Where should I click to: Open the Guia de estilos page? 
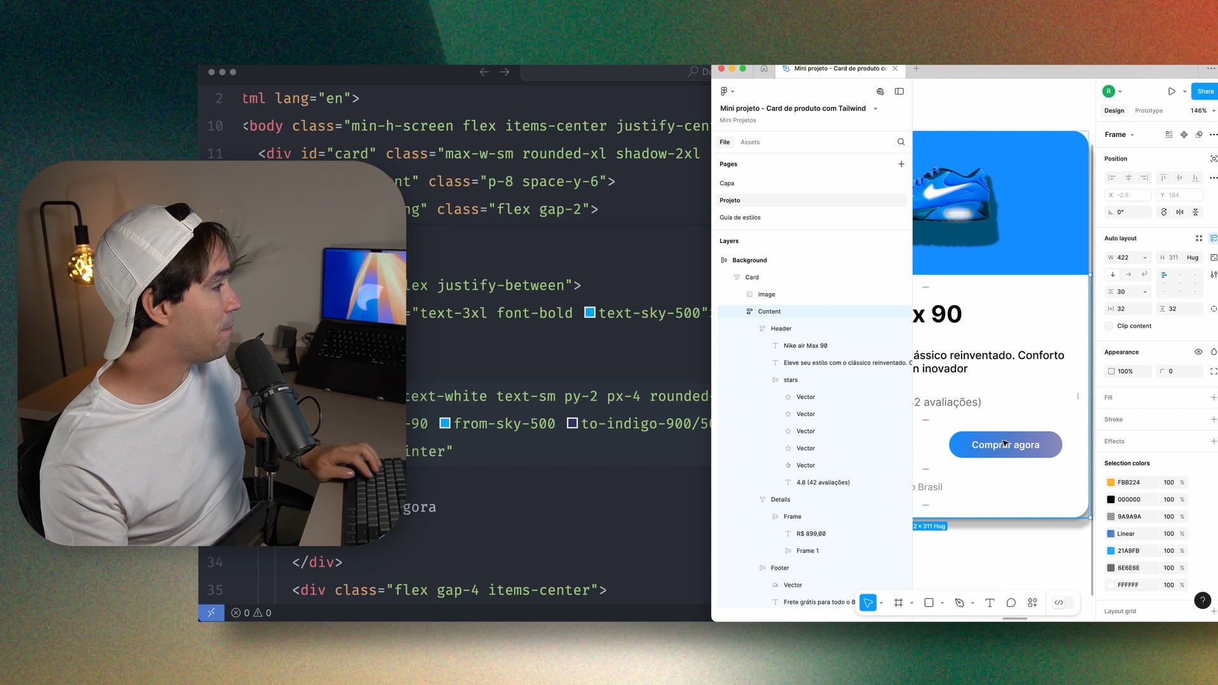[x=740, y=218]
